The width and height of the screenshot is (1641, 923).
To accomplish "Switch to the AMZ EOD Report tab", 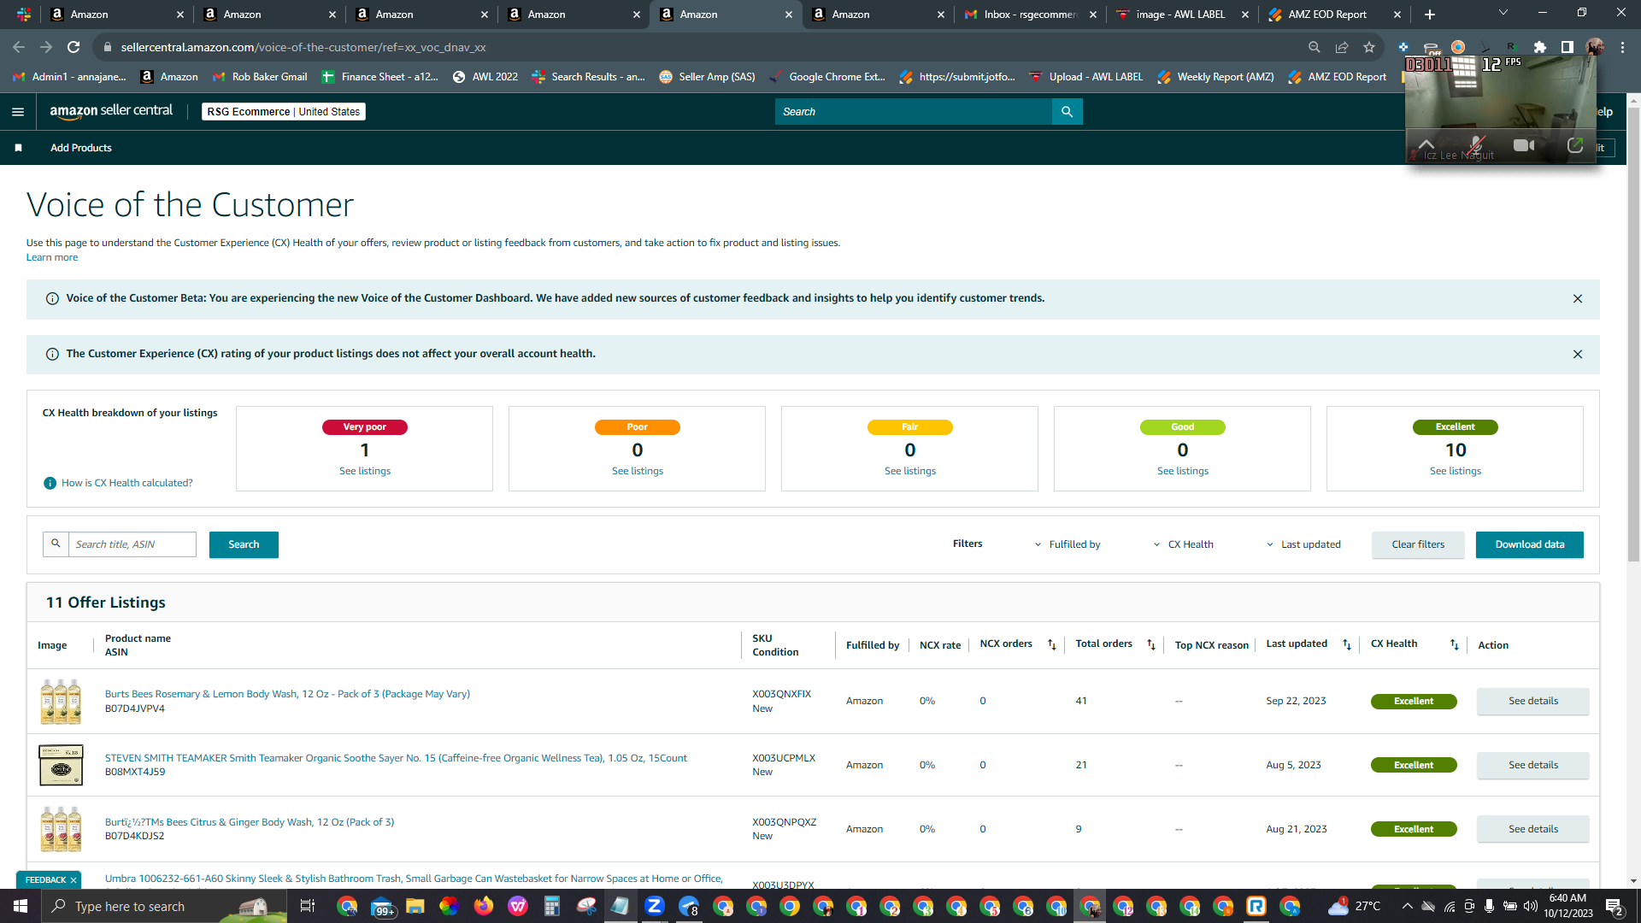I will click(x=1327, y=15).
